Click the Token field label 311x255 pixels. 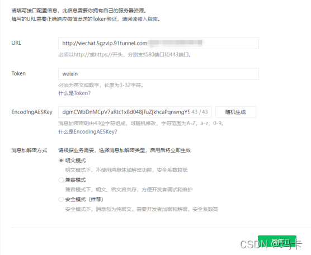18,73
